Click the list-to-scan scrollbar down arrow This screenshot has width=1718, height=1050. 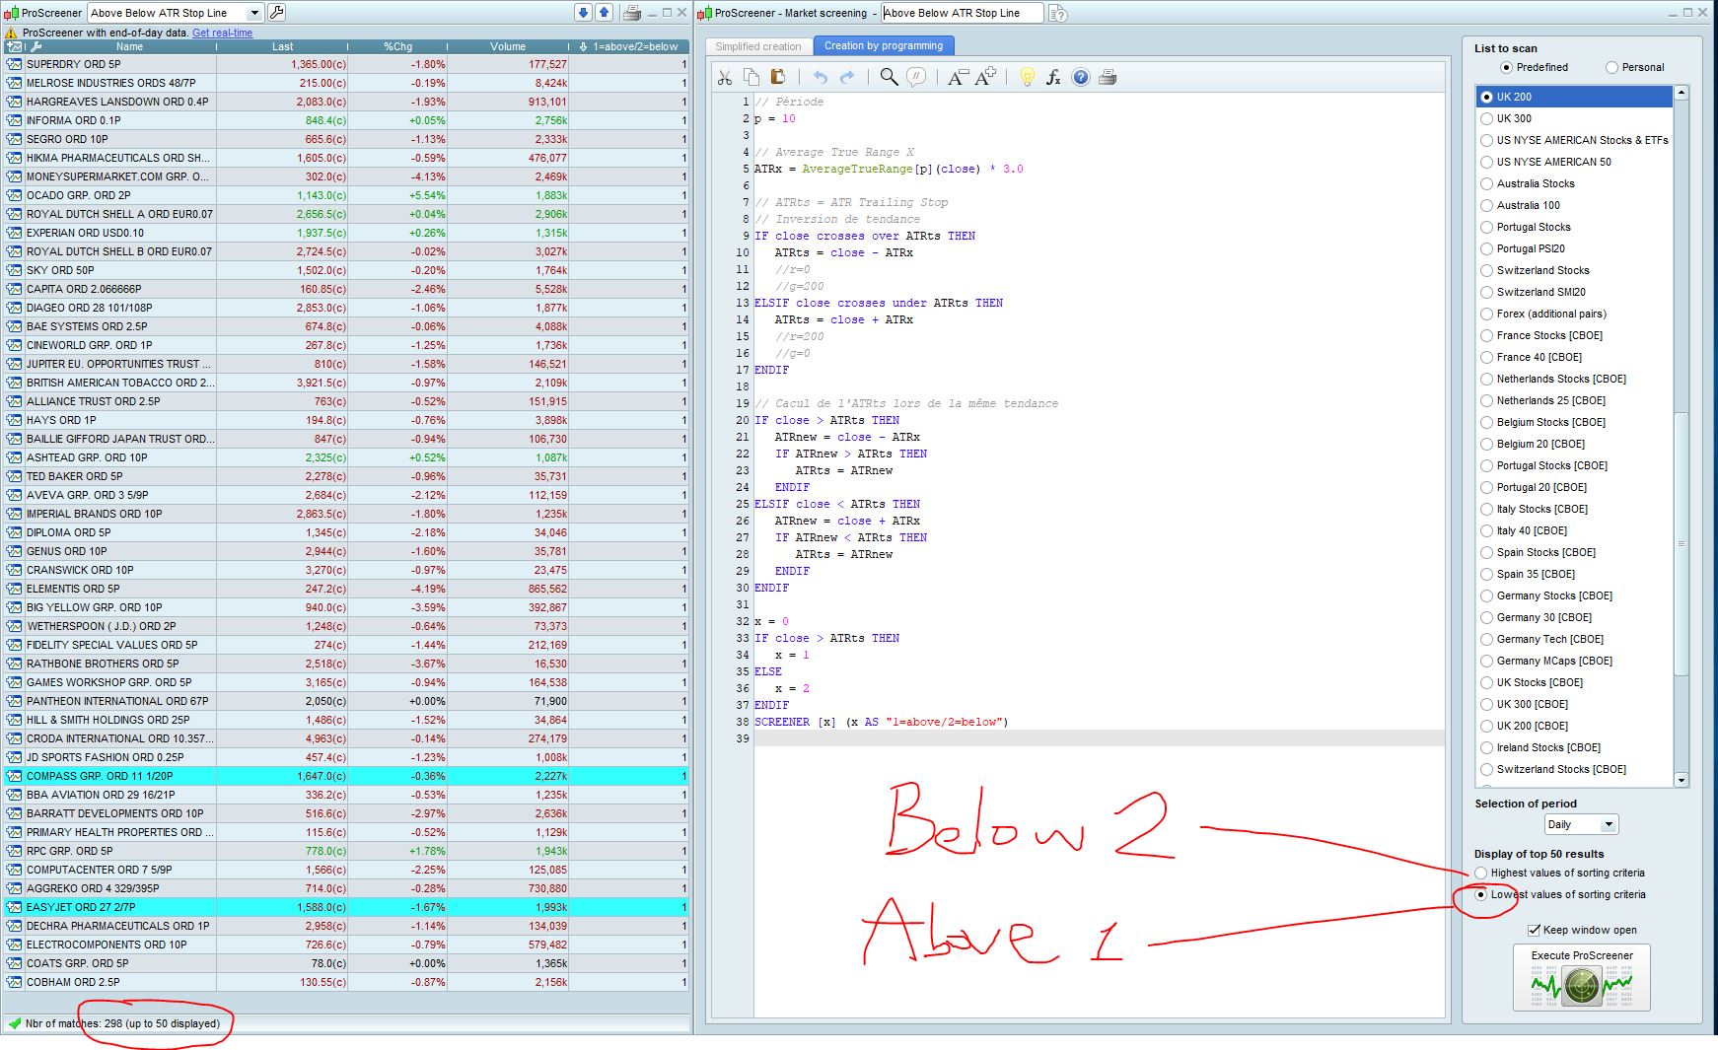click(1682, 780)
